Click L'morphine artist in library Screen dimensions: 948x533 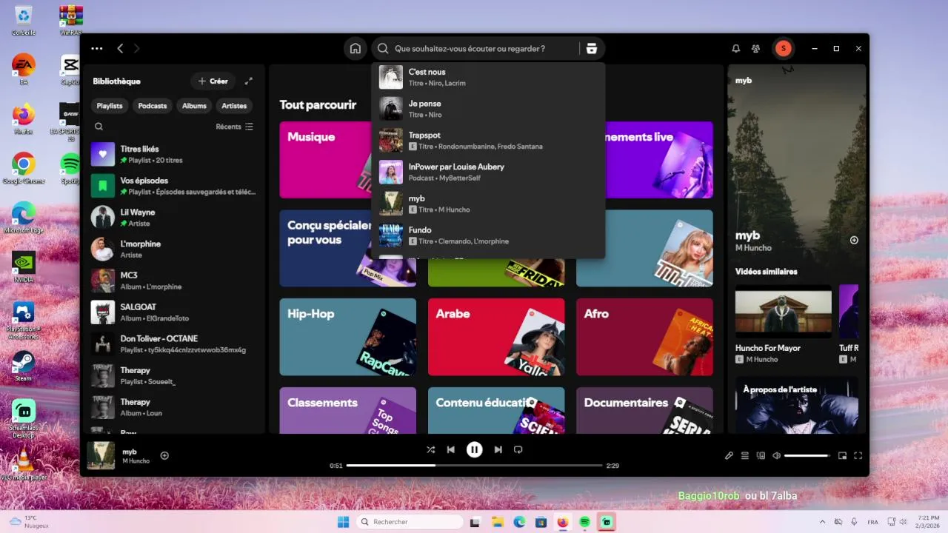click(x=174, y=249)
